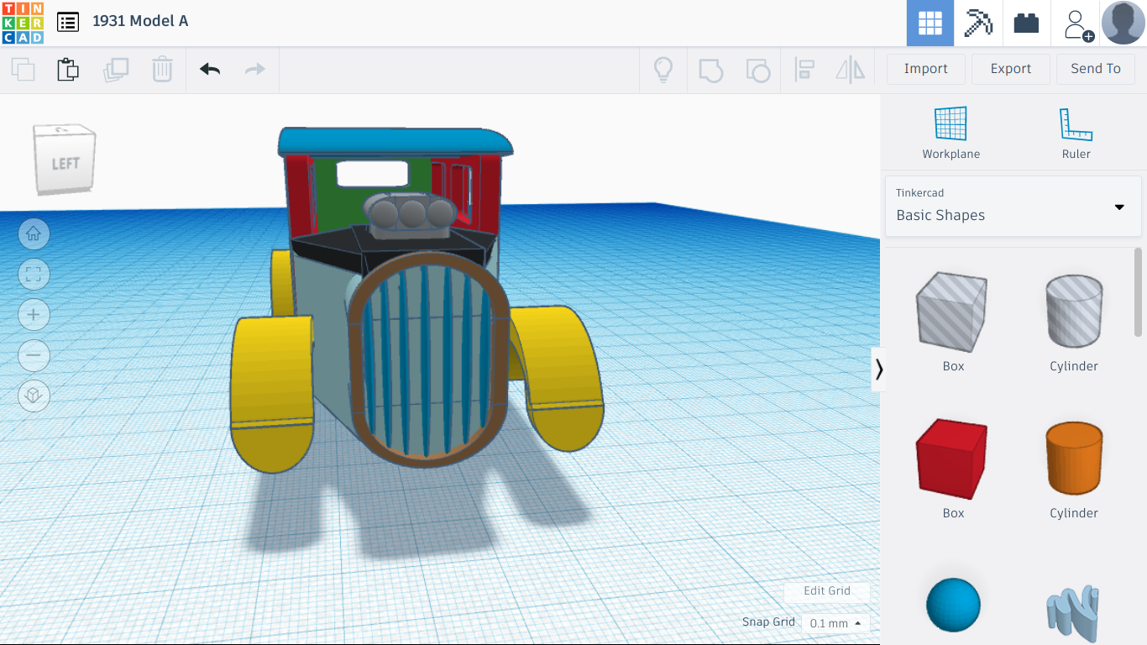Select the Ruler tool
The width and height of the screenshot is (1147, 645).
tap(1076, 133)
